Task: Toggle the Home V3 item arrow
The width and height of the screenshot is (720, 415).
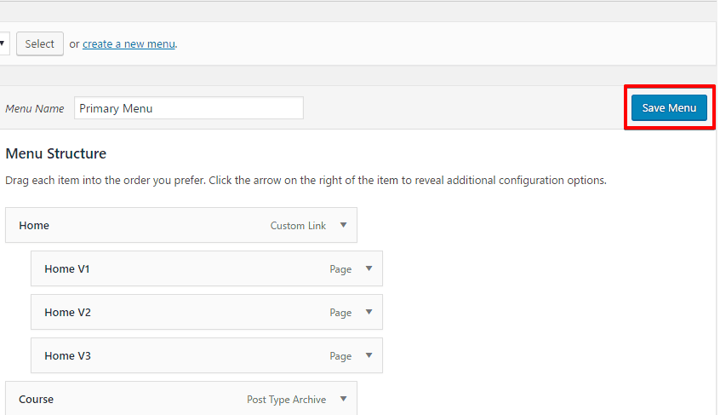Action: tap(369, 356)
